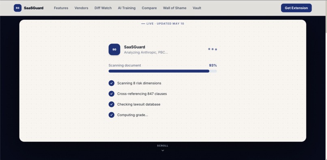
Task: Click the Get Extension button
Action: tap(296, 8)
